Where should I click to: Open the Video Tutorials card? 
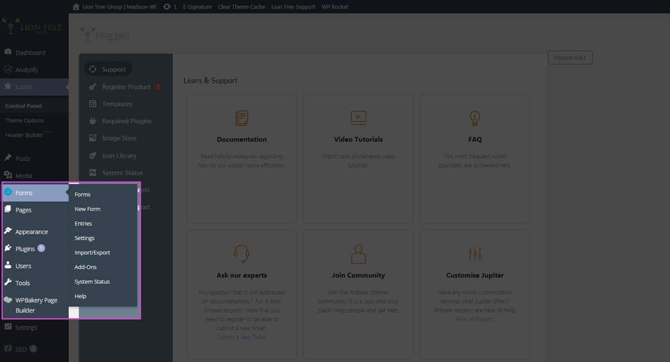(358, 159)
